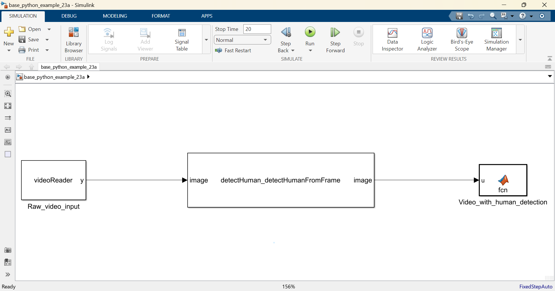Open the Simulation Manager
555x291 pixels.
coord(496,40)
